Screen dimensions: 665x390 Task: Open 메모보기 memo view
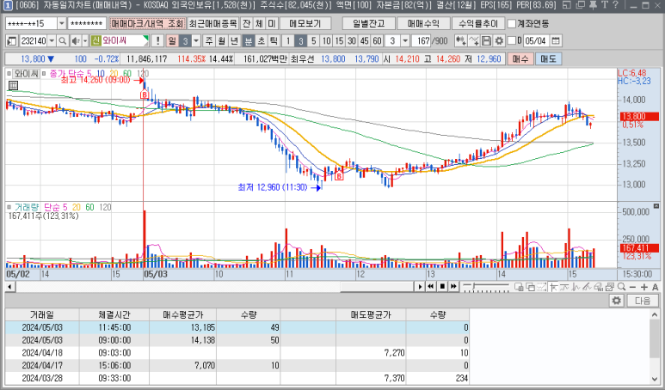305,23
